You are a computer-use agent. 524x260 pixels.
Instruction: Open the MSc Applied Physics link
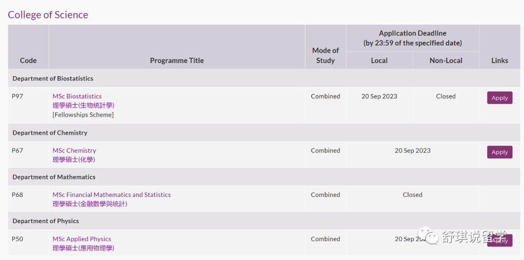coord(82,239)
